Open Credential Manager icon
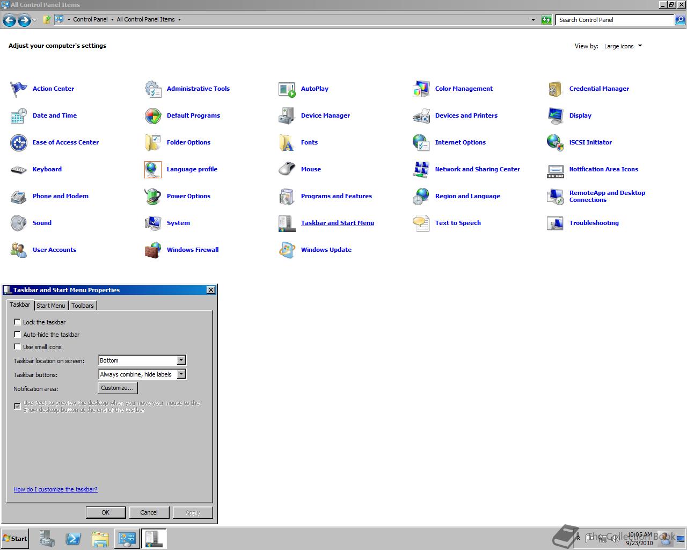Viewport: 687px width, 550px height. tap(556, 89)
